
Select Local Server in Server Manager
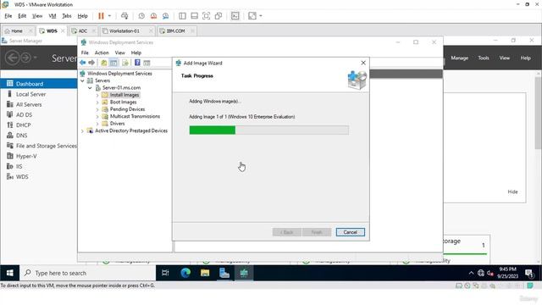pos(30,94)
